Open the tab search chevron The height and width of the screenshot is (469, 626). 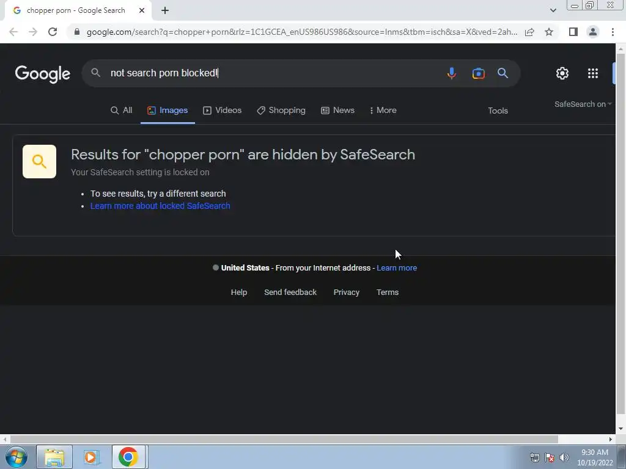pos(553,11)
